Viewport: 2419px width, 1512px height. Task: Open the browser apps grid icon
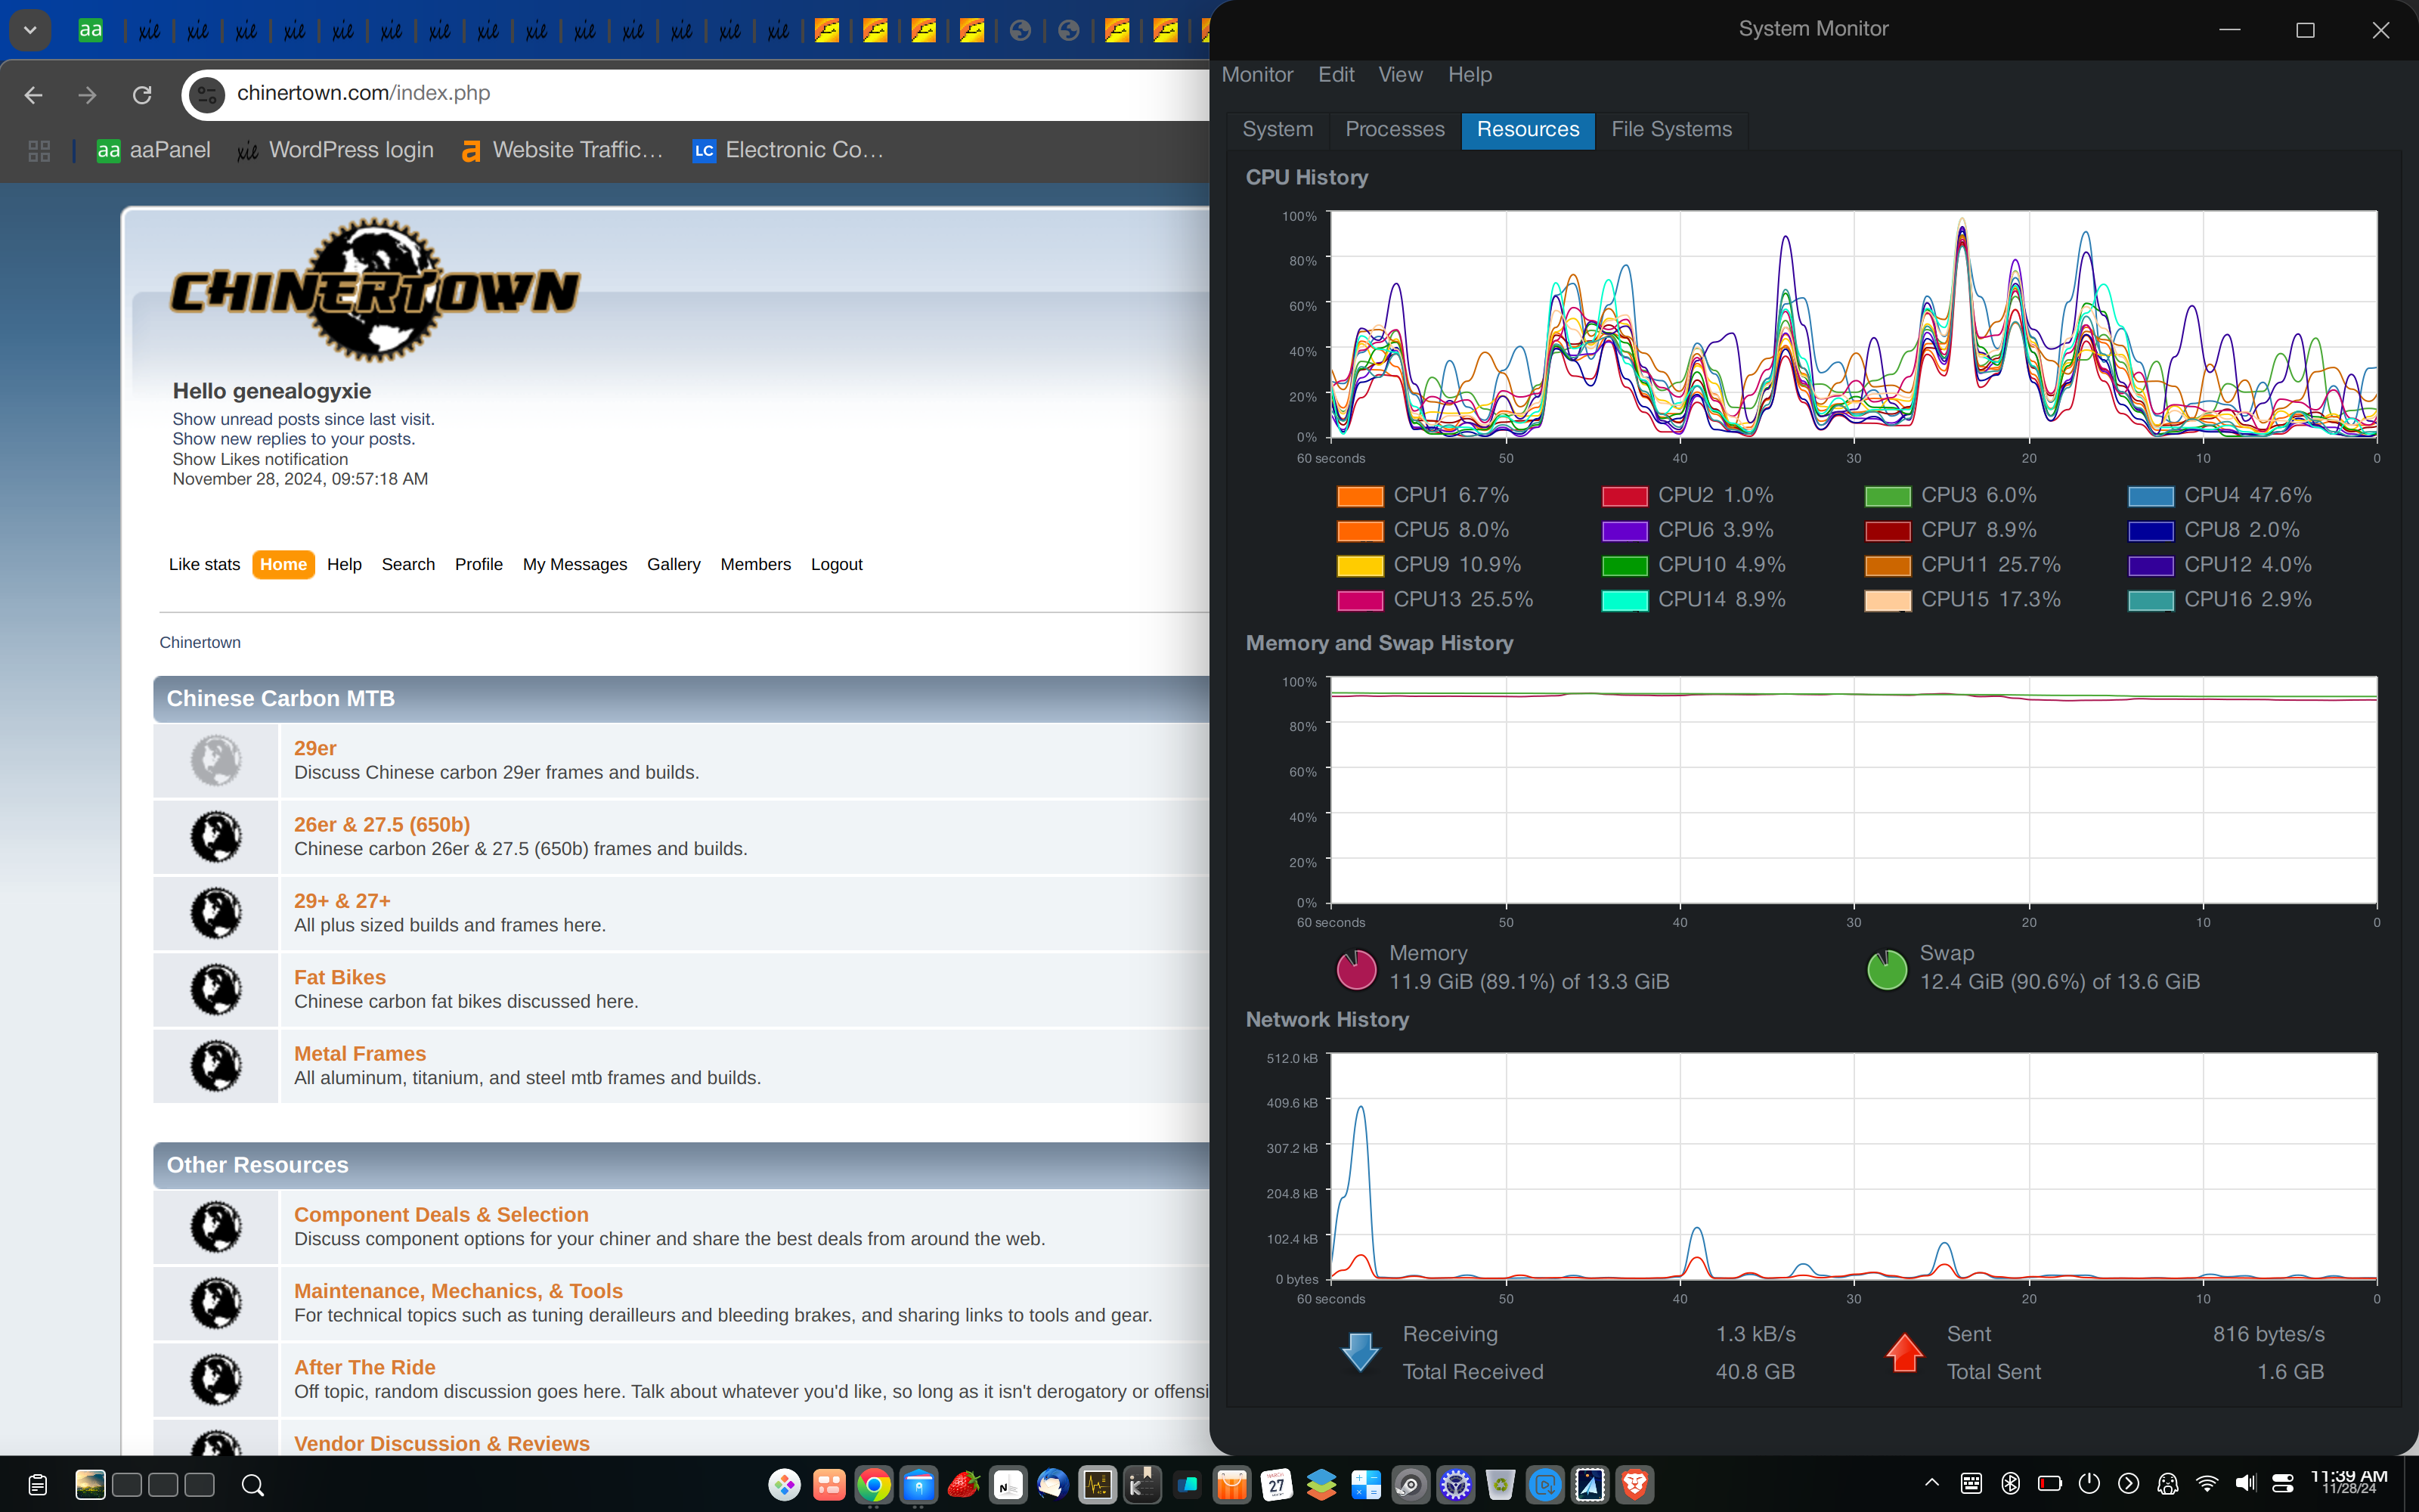tap(39, 151)
